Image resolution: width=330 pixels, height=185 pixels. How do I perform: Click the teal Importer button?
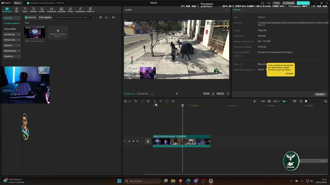click(30, 17)
